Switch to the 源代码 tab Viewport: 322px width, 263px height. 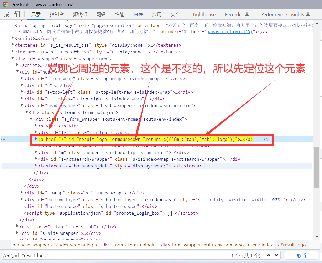pyautogui.click(x=80, y=14)
